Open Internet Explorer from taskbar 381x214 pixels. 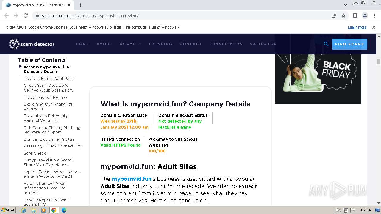[24, 210]
